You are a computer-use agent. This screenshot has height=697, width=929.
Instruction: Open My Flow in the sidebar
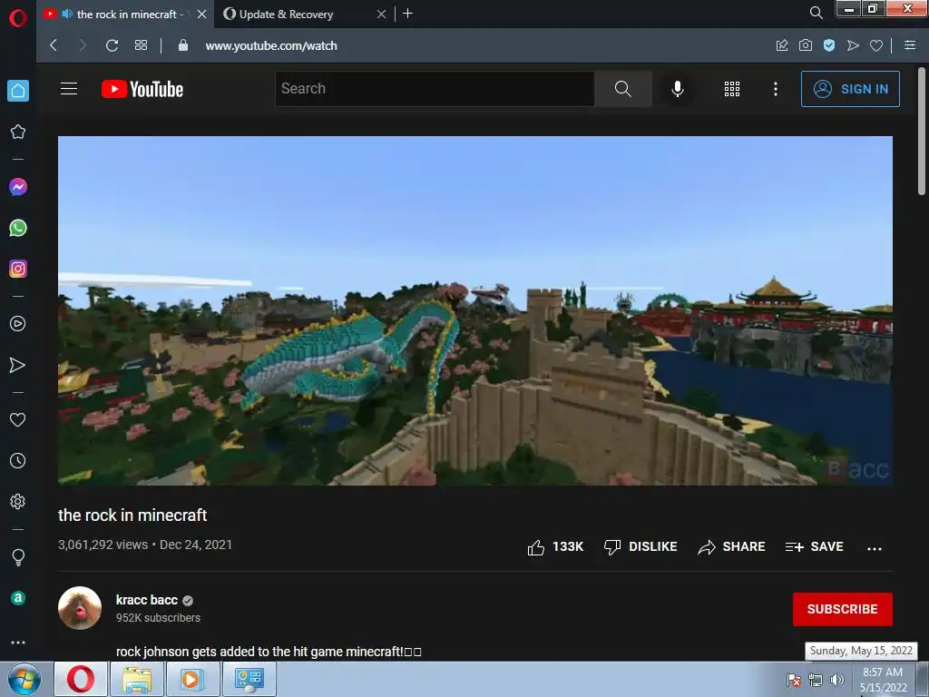[18, 365]
